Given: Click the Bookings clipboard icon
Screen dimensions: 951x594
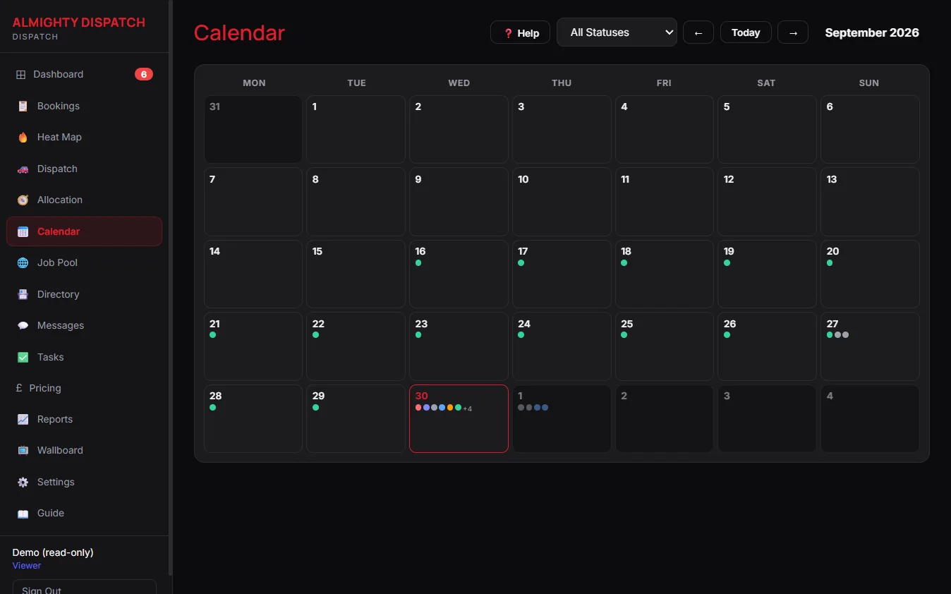Looking at the screenshot, I should [x=23, y=106].
